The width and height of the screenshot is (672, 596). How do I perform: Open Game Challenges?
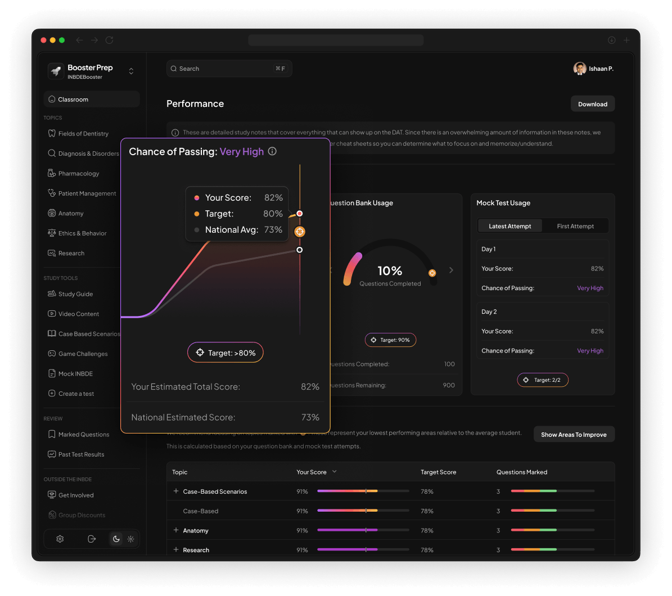78,354
